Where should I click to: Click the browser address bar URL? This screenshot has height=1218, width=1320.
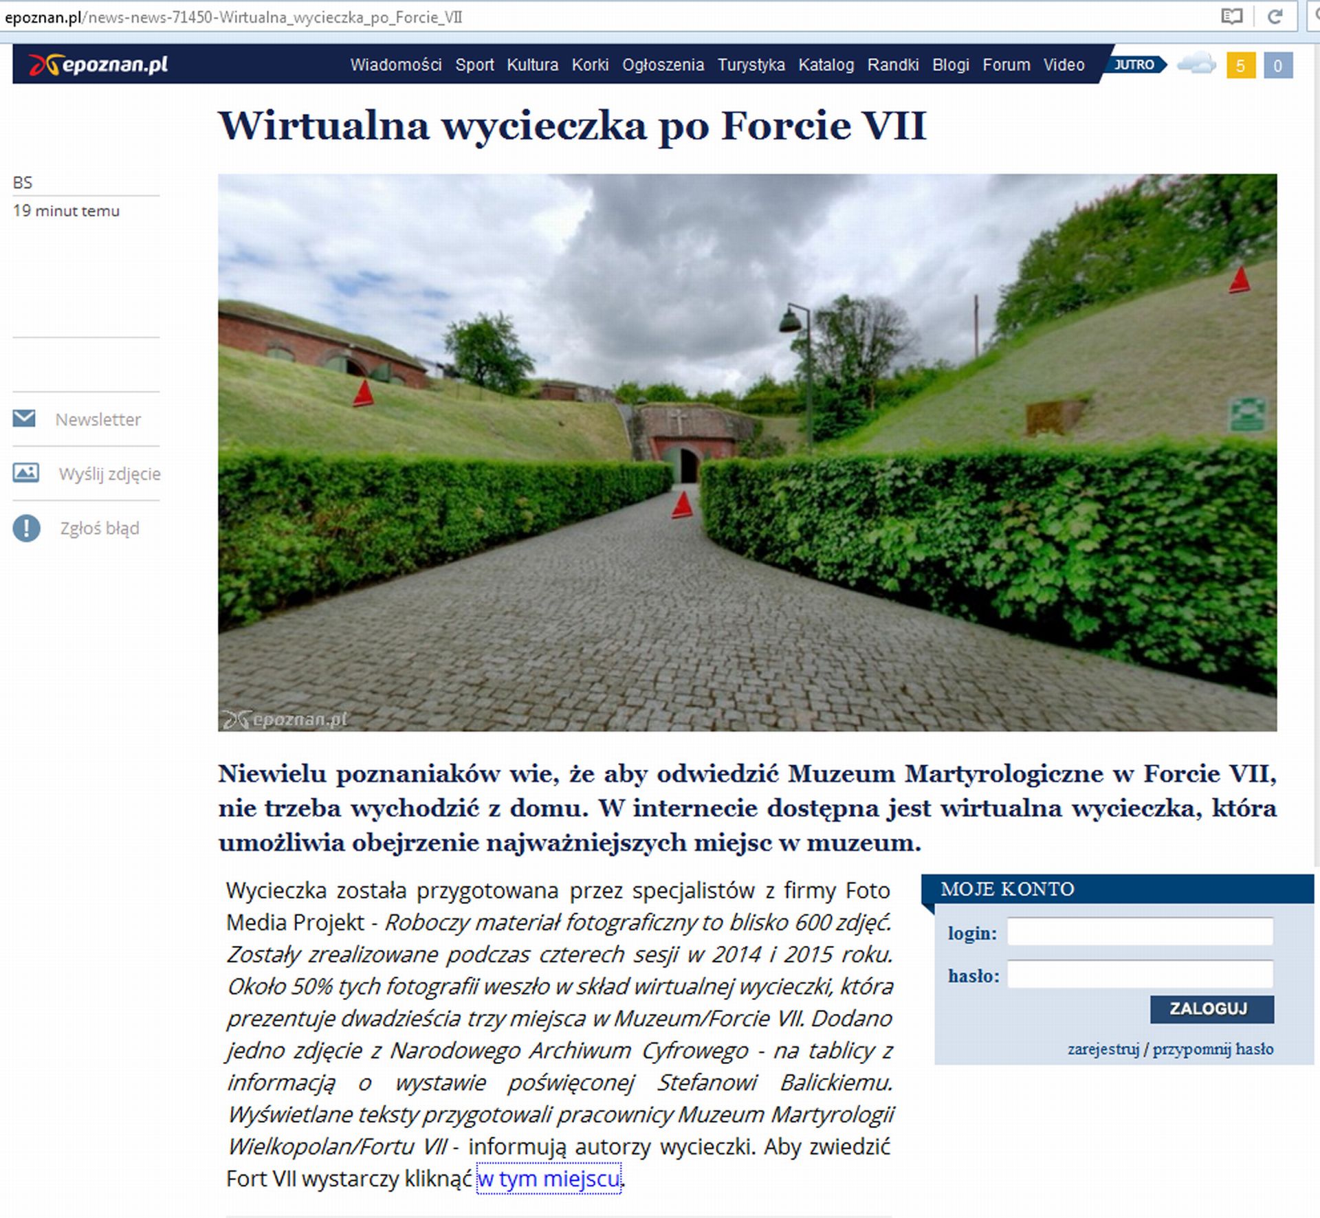point(234,17)
